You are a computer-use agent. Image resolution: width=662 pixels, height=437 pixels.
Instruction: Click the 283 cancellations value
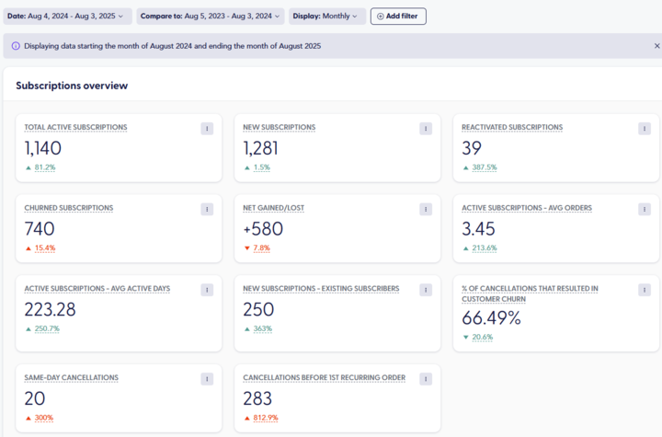pyautogui.click(x=257, y=399)
